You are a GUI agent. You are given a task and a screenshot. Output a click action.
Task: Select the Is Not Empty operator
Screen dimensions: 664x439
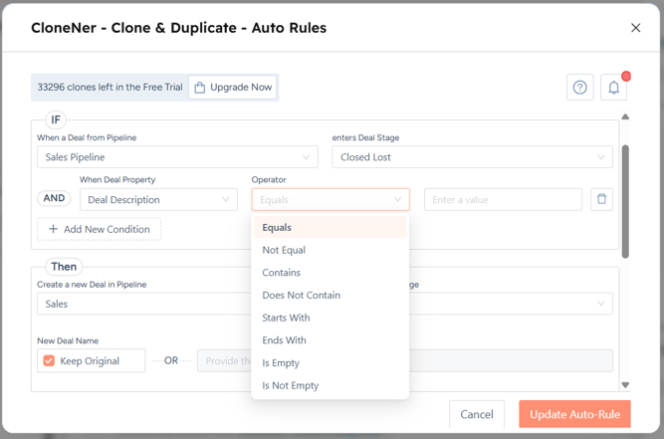331,385
